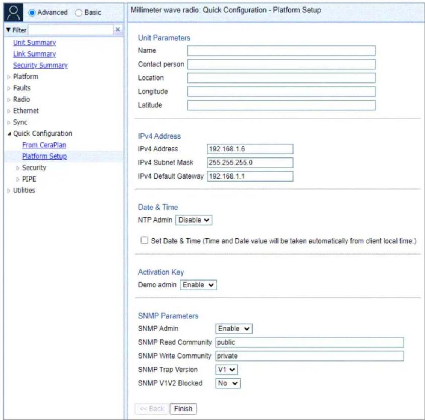
Task: Click the Unit Parameters section heading
Action: [x=164, y=38]
